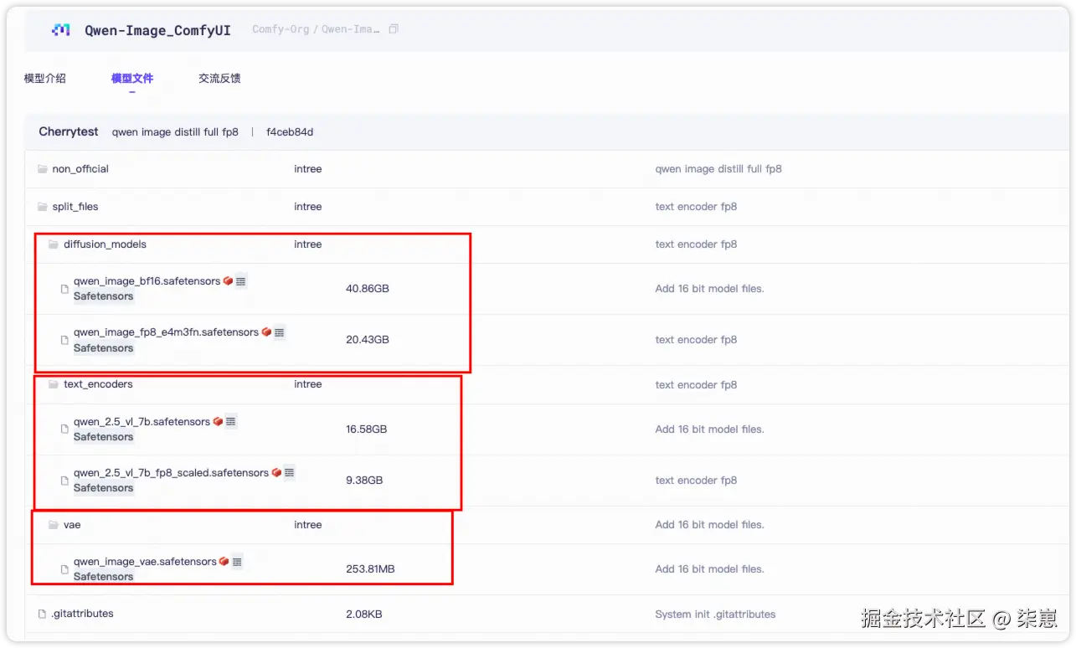This screenshot has height=648, width=1076.
Task: Click the 20.43GB file size
Action: click(x=368, y=340)
